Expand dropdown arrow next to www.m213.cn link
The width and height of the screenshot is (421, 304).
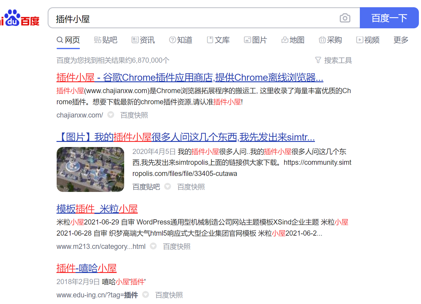coord(153,246)
